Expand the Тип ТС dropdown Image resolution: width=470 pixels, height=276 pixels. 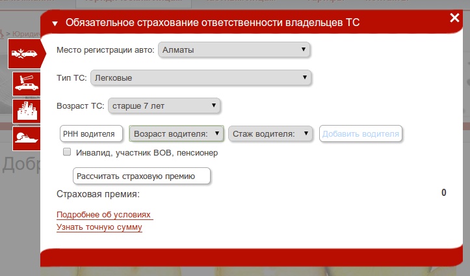(202, 78)
